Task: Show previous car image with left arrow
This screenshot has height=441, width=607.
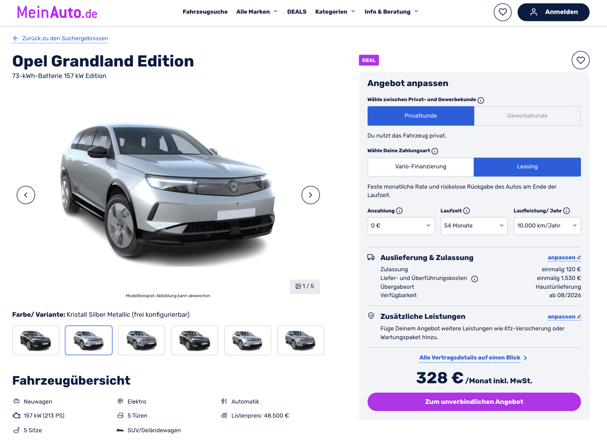Action: 26,195
